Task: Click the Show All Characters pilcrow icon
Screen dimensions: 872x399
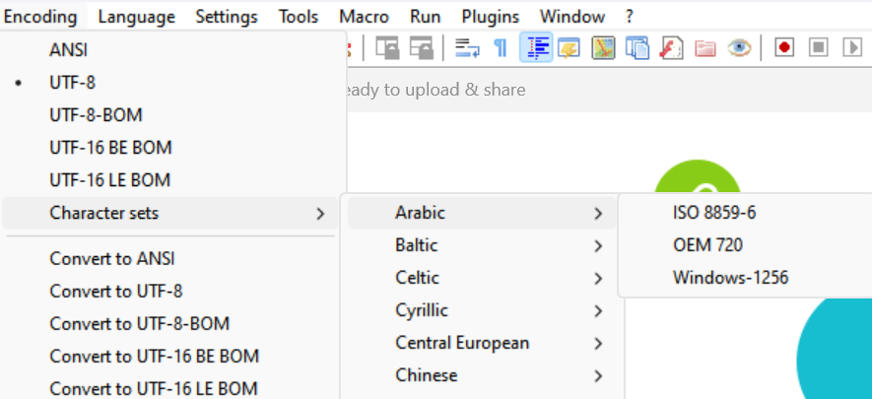Action: tap(500, 47)
